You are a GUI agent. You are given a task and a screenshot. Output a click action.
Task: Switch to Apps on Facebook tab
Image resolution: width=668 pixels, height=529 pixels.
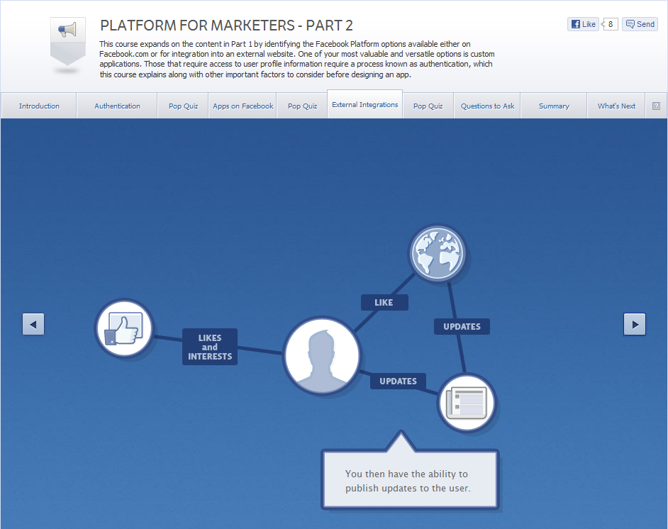pos(243,106)
